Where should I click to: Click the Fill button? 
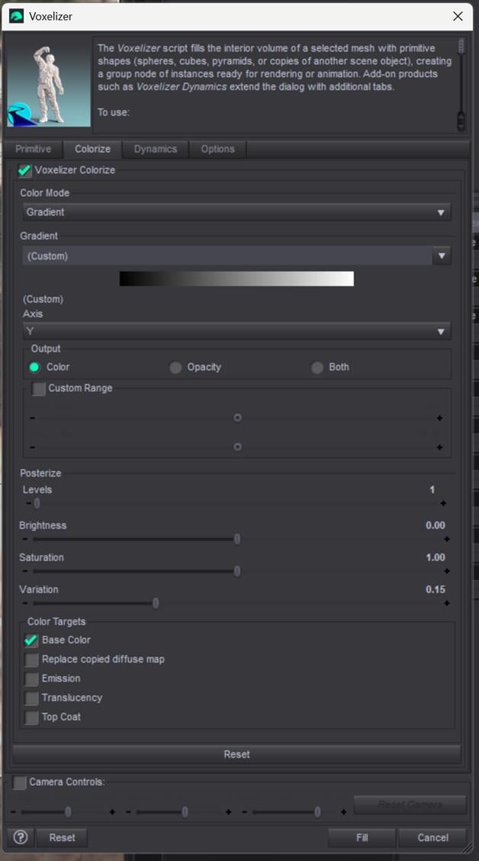coord(362,837)
